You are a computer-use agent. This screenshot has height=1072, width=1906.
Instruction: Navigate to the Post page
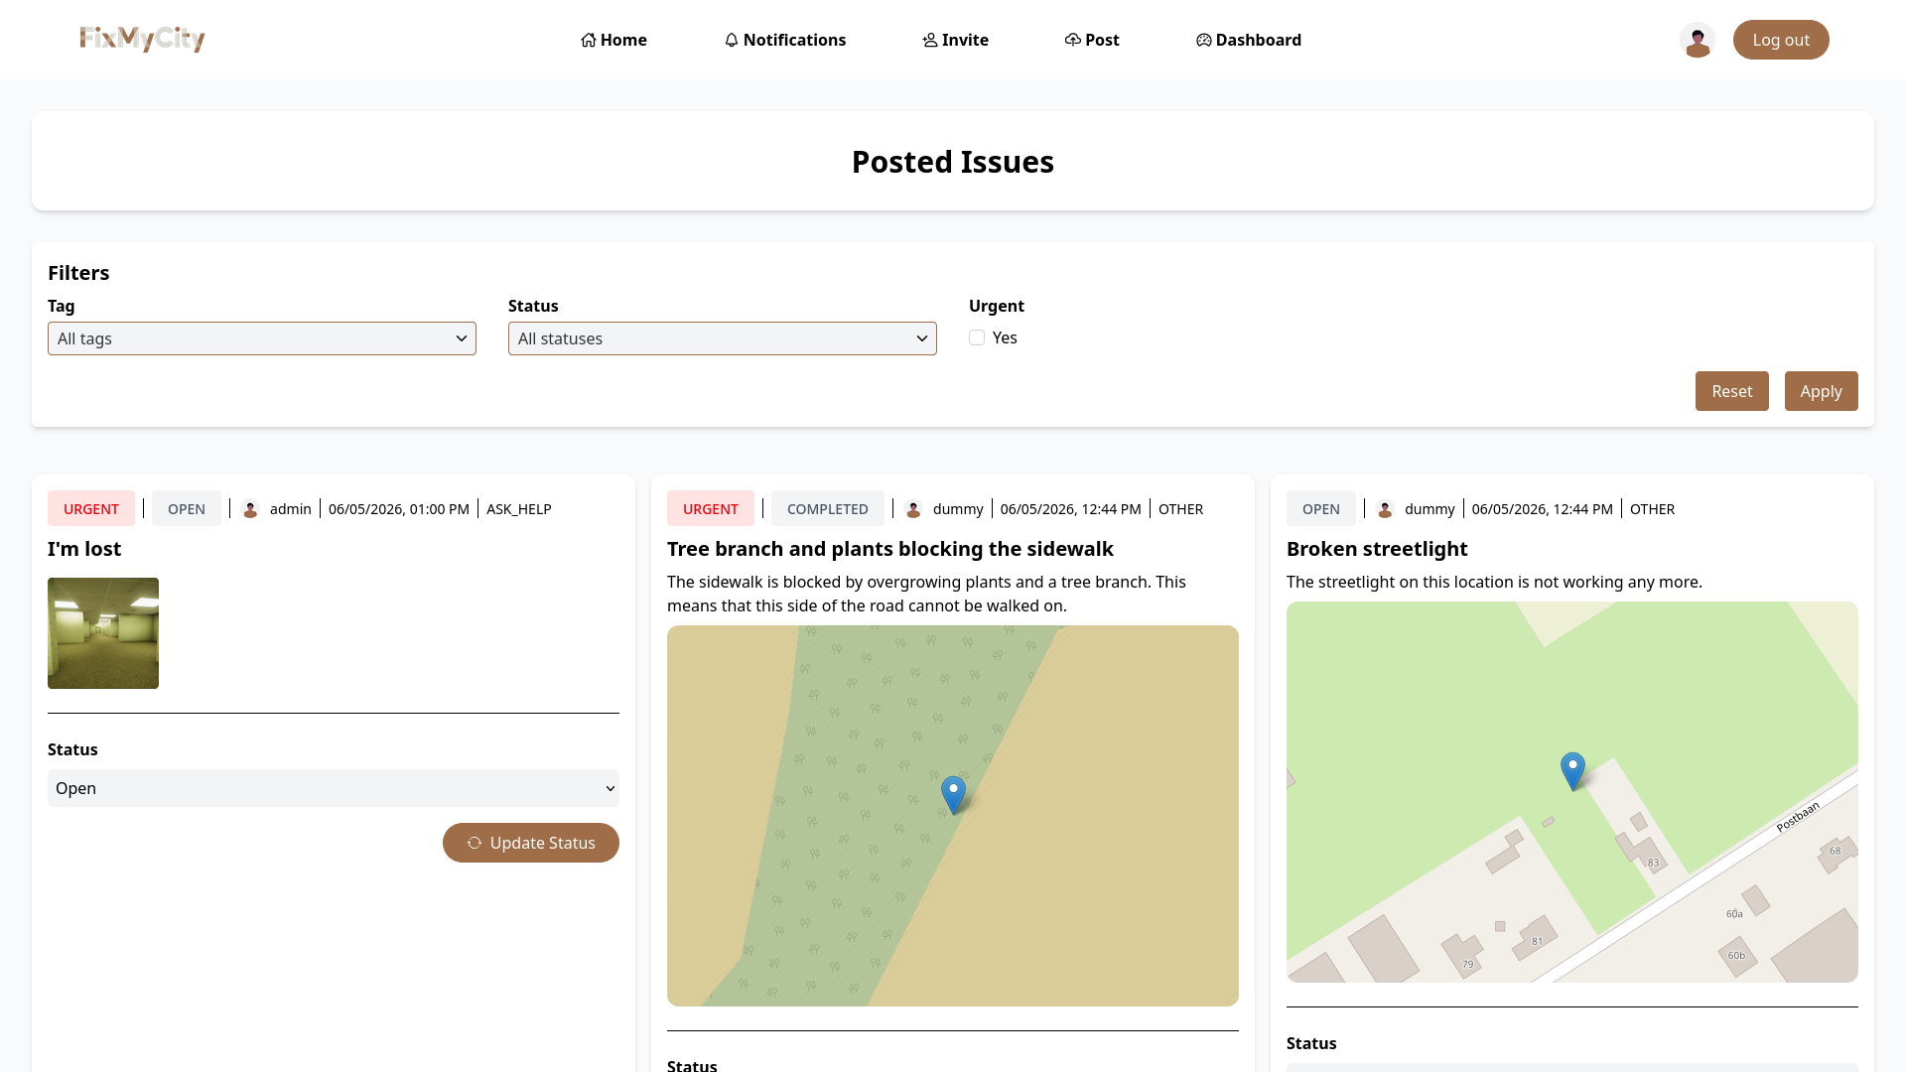point(1092,40)
